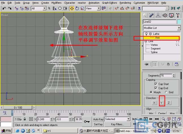Select the Bind to Space Warp tool

(x=27, y=9)
